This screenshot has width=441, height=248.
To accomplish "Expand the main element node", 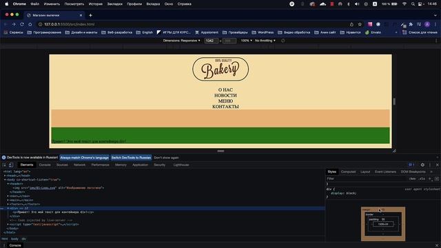I will (8, 200).
